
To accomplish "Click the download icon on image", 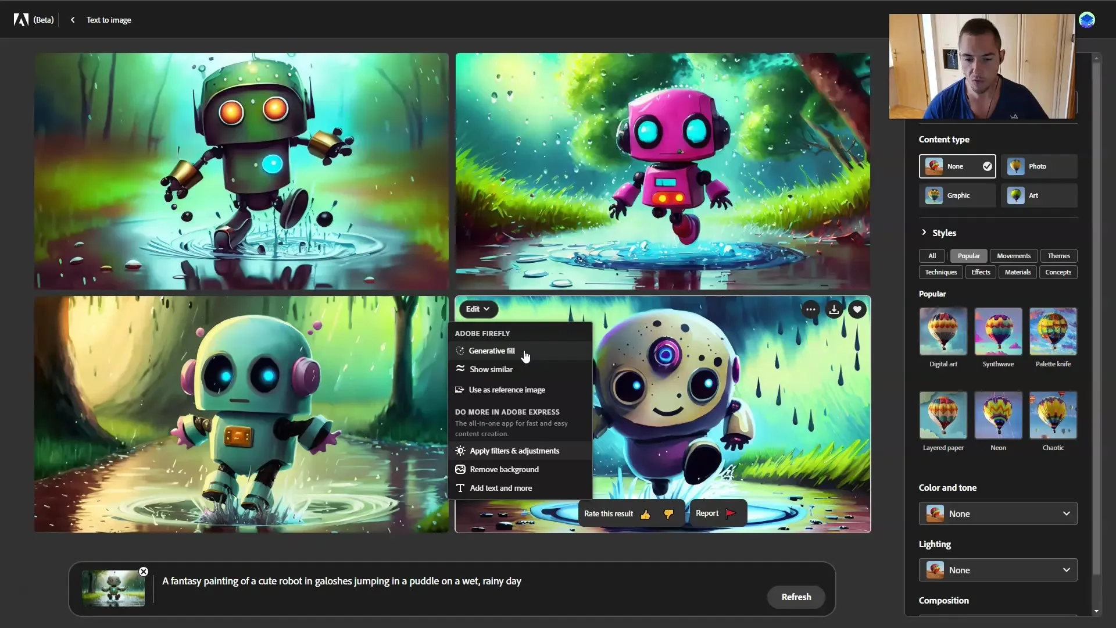I will (835, 309).
